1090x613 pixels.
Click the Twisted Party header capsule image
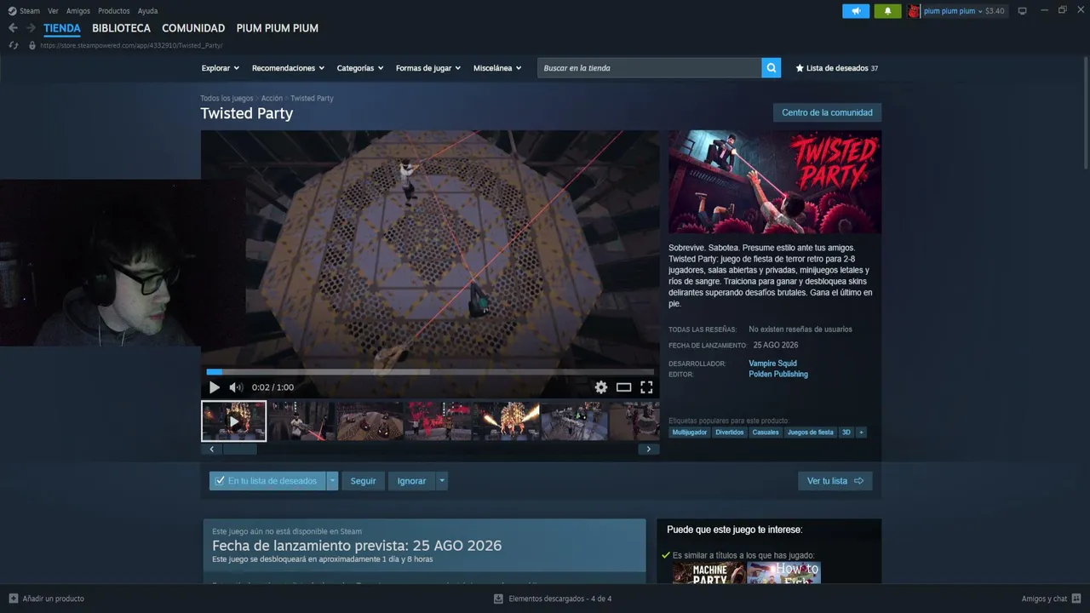pos(775,181)
